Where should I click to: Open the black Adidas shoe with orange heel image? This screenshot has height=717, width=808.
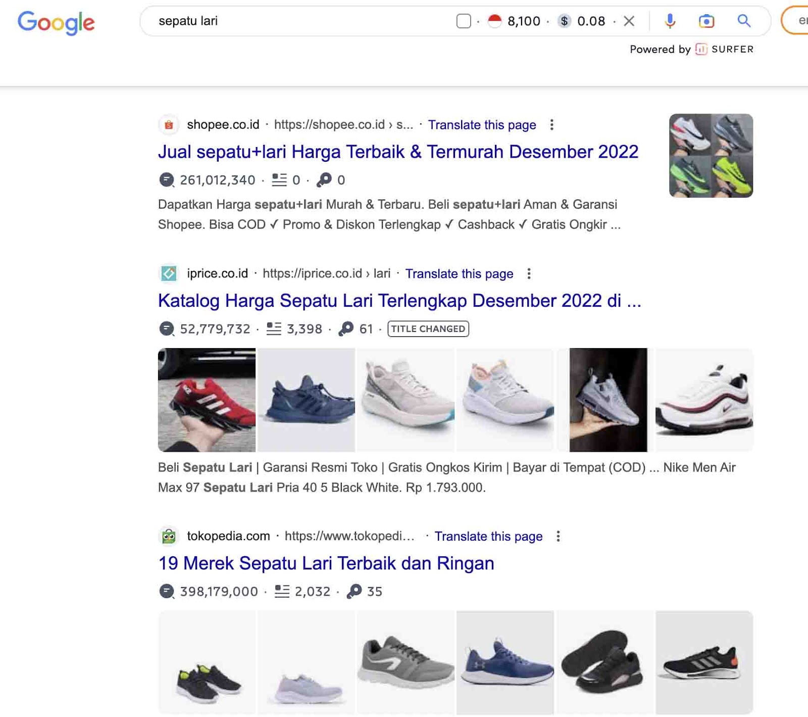click(704, 662)
